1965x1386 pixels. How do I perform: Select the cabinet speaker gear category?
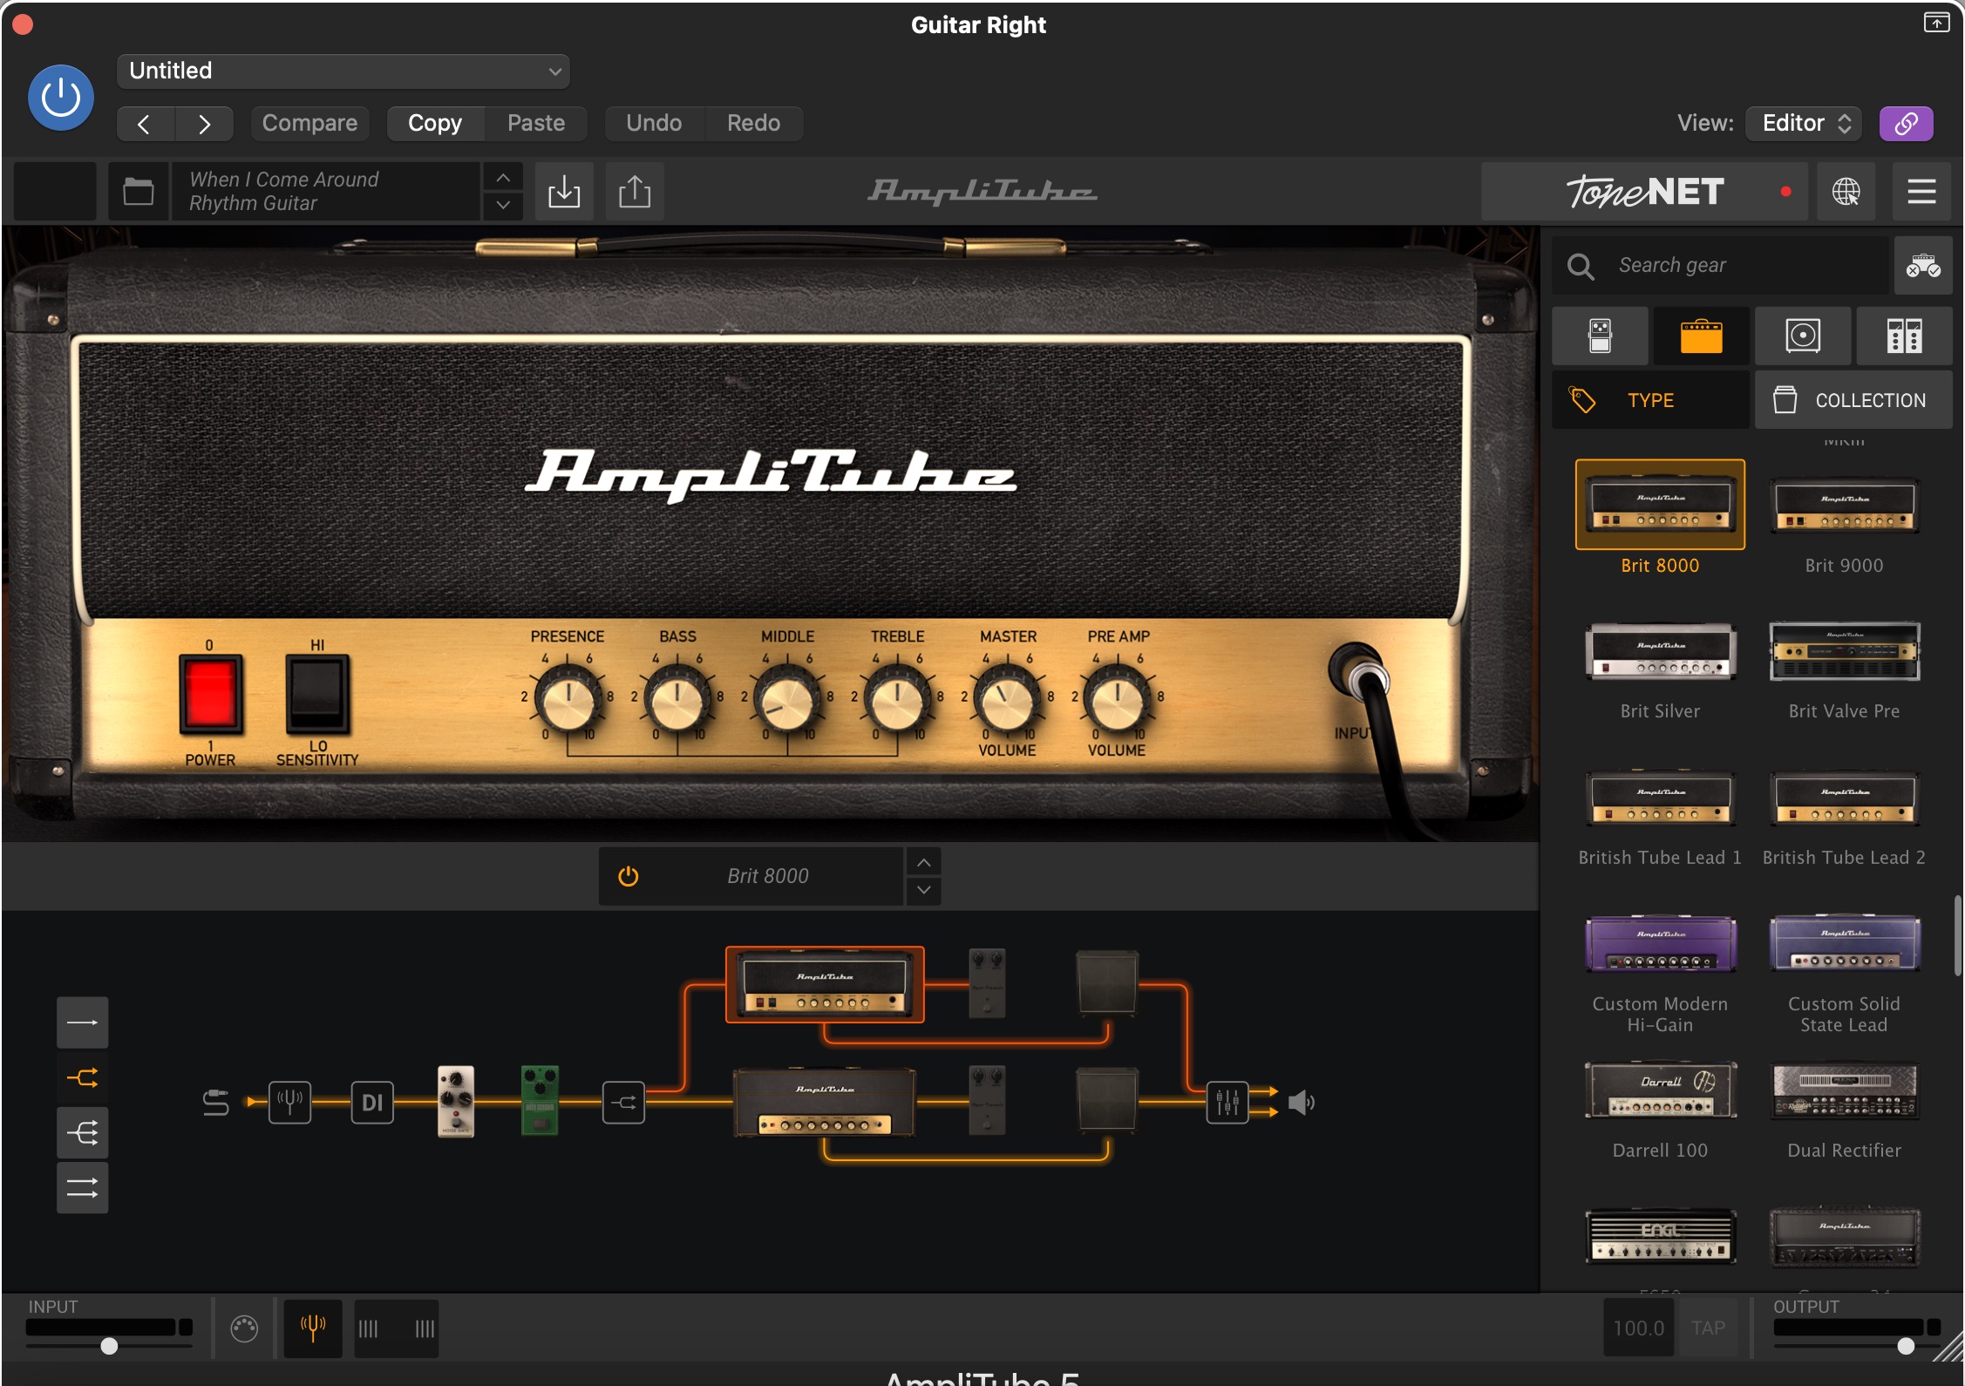[x=1803, y=336]
